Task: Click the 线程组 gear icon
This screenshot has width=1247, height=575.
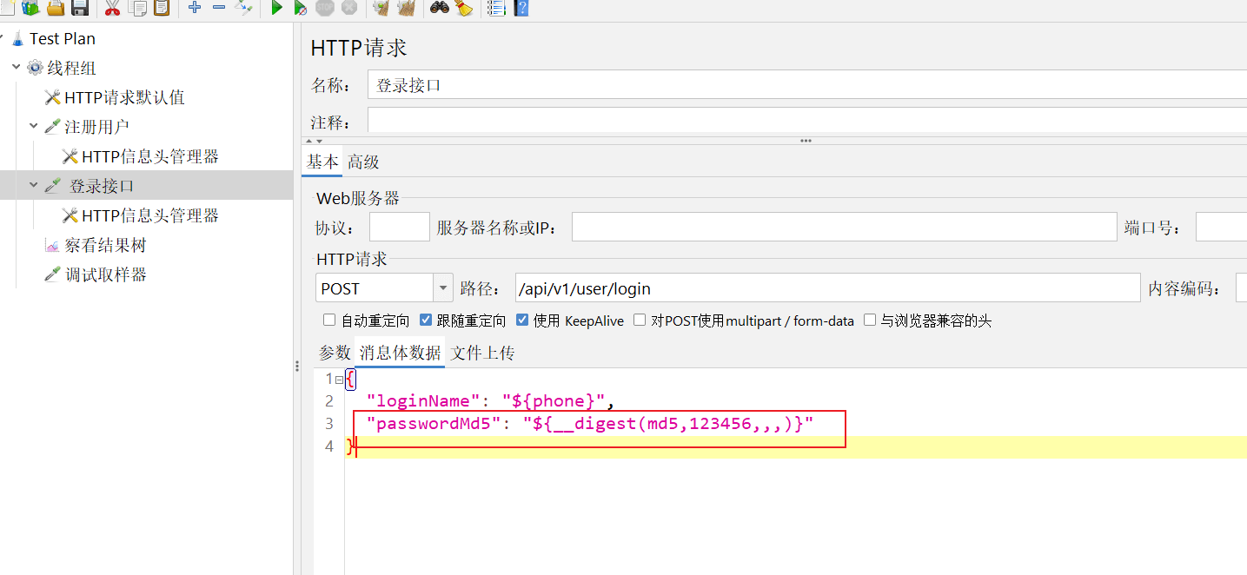Action: (x=35, y=68)
